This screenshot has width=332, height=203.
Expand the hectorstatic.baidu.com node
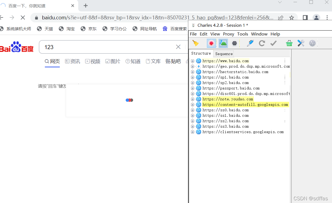click(193, 72)
